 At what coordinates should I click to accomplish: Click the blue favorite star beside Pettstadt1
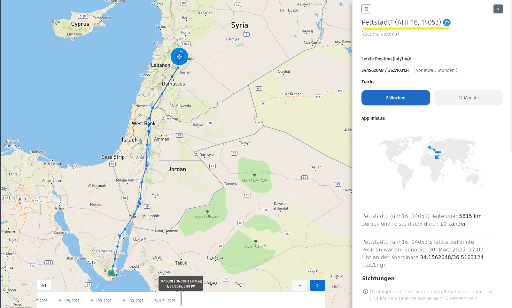(447, 23)
